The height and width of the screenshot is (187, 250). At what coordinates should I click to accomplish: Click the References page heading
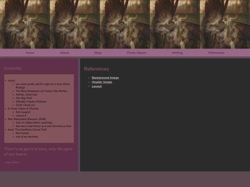click(x=96, y=69)
